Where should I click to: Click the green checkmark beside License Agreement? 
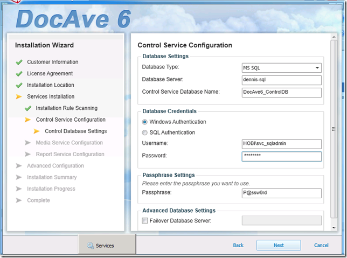pos(19,74)
